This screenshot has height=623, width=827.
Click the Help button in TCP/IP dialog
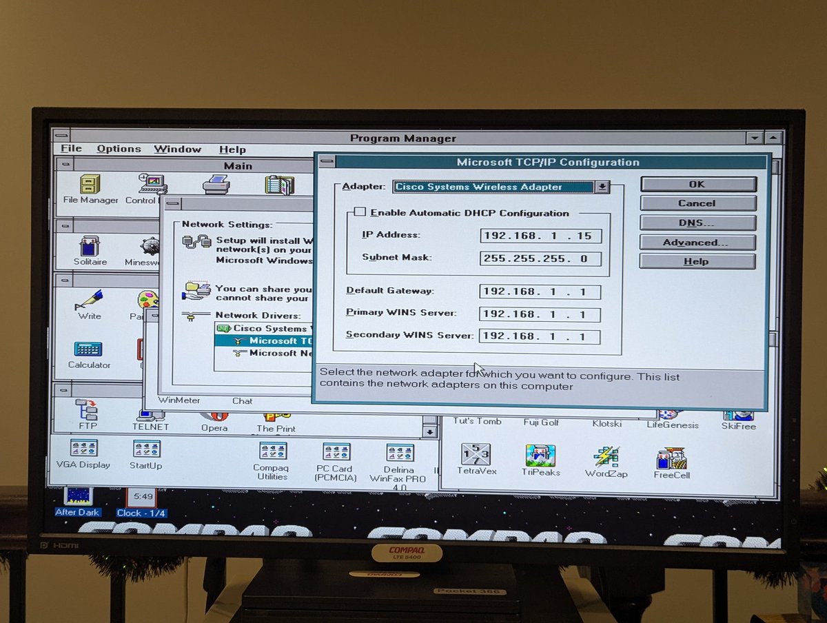coord(697,261)
